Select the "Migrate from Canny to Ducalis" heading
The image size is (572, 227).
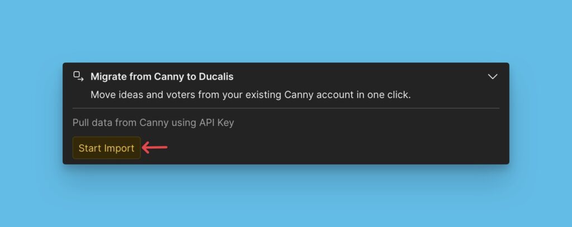click(x=162, y=76)
